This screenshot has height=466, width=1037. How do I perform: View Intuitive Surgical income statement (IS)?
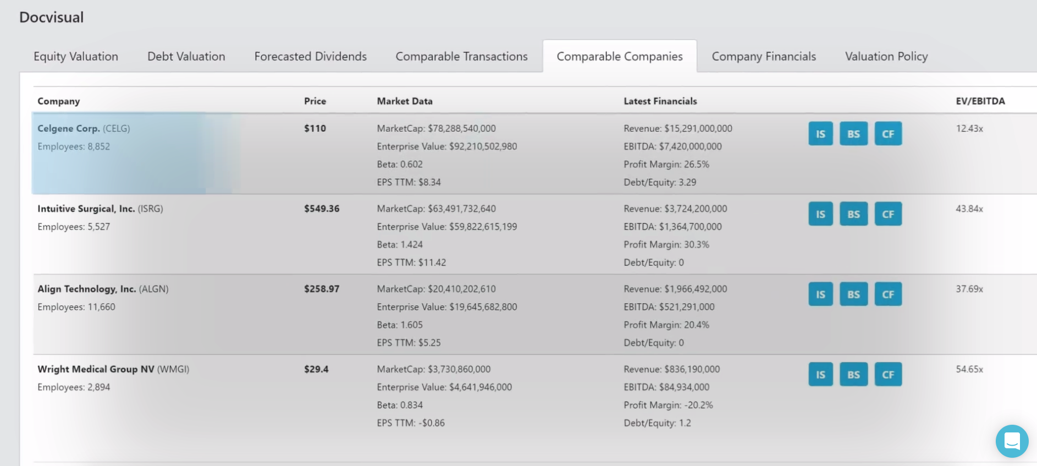point(820,214)
